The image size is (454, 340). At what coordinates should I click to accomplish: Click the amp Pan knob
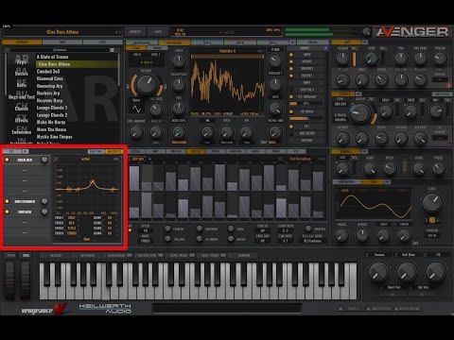pyautogui.click(x=401, y=59)
